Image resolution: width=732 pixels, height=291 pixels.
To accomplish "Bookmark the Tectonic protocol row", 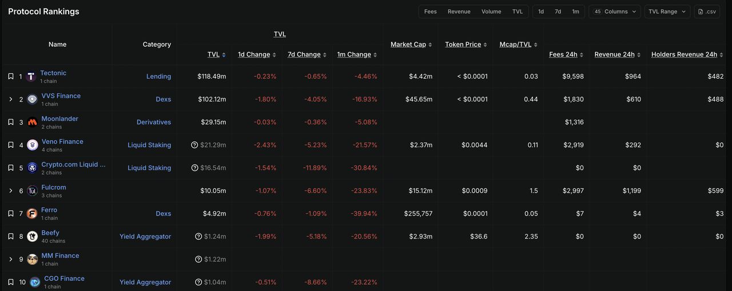I will pos(10,76).
